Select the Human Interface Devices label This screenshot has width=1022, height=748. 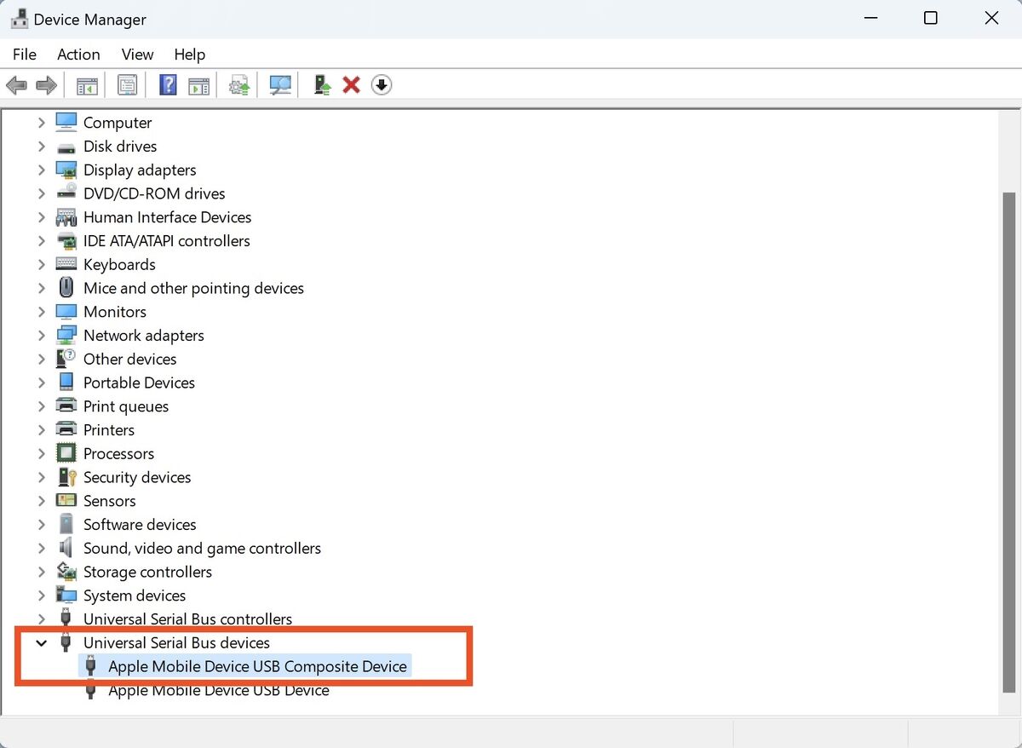167,217
